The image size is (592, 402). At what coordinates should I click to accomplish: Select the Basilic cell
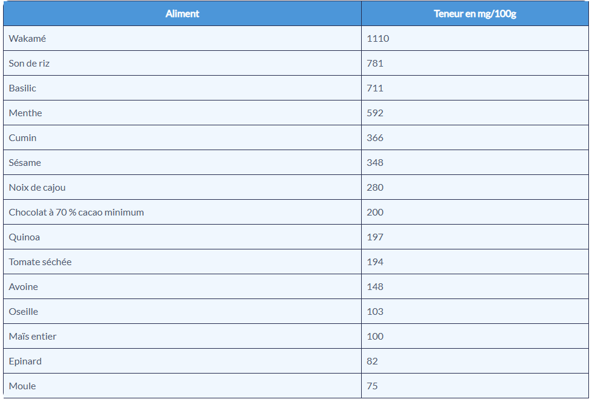tap(22, 88)
